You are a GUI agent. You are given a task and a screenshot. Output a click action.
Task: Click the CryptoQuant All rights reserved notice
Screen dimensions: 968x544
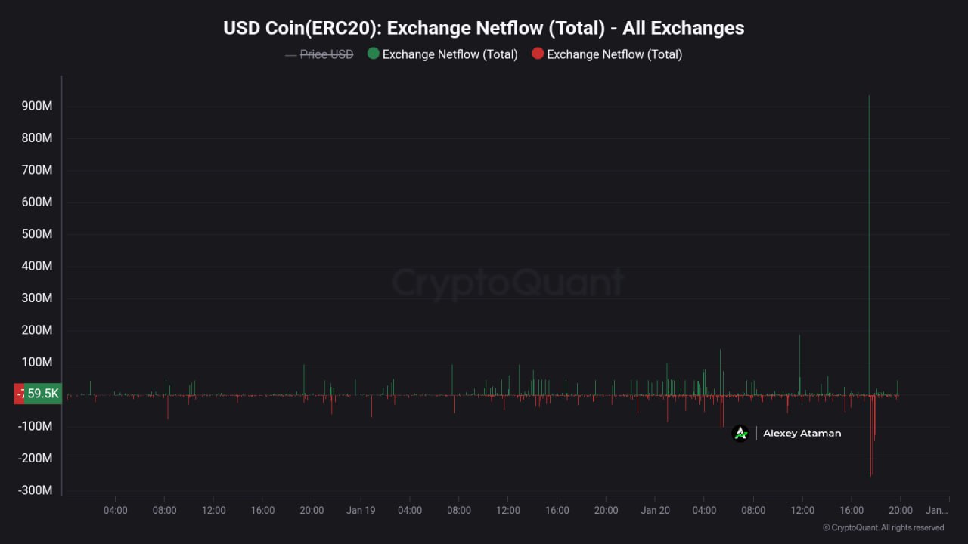tap(883, 527)
